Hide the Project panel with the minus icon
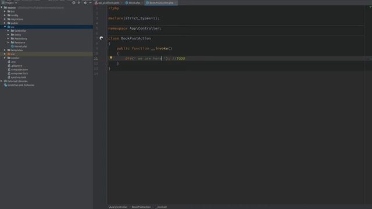The image size is (372, 209). (x=91, y=3)
